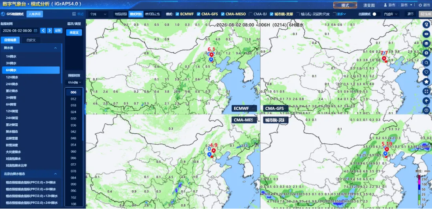Screen dimensions: 432x209
Task: Click the light green 0.1 mm legend color
Action: [x=419, y=203]
